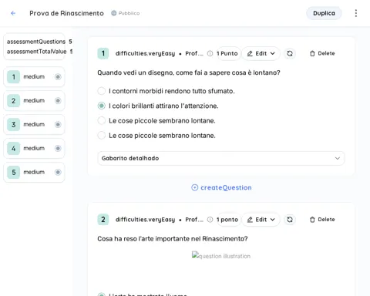The height and width of the screenshot is (296, 370).
Task: Click the title 'Prova de Rinascimento'
Action: 66,13
